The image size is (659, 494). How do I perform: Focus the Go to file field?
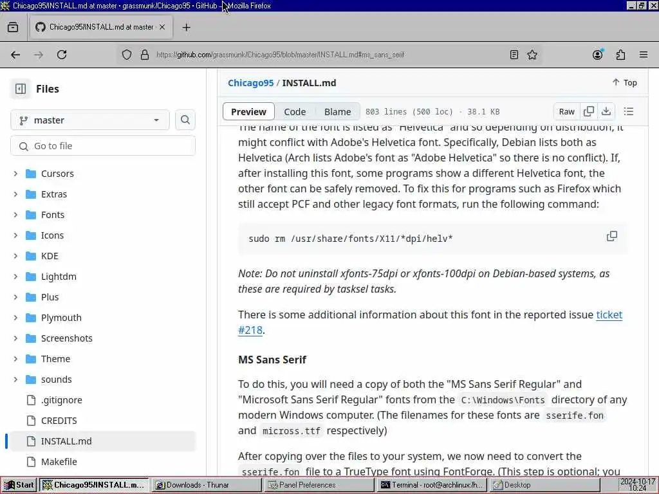[103, 146]
